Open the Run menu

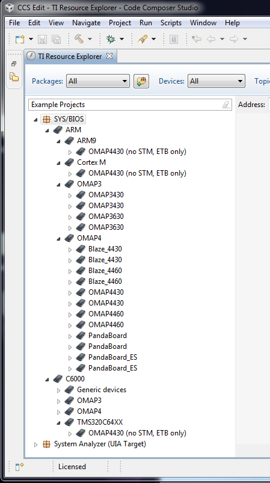[146, 23]
